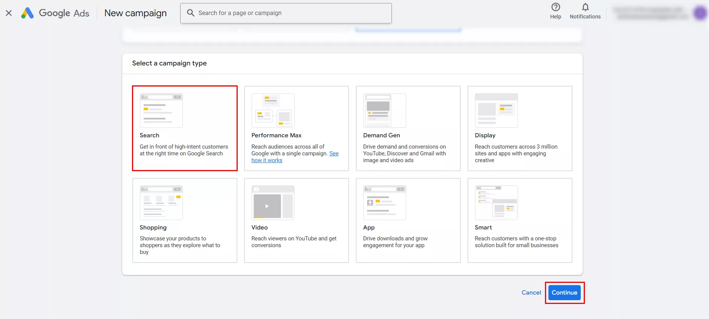Click the 'Select a campaign type' heading
Image resolution: width=709 pixels, height=319 pixels.
click(169, 63)
